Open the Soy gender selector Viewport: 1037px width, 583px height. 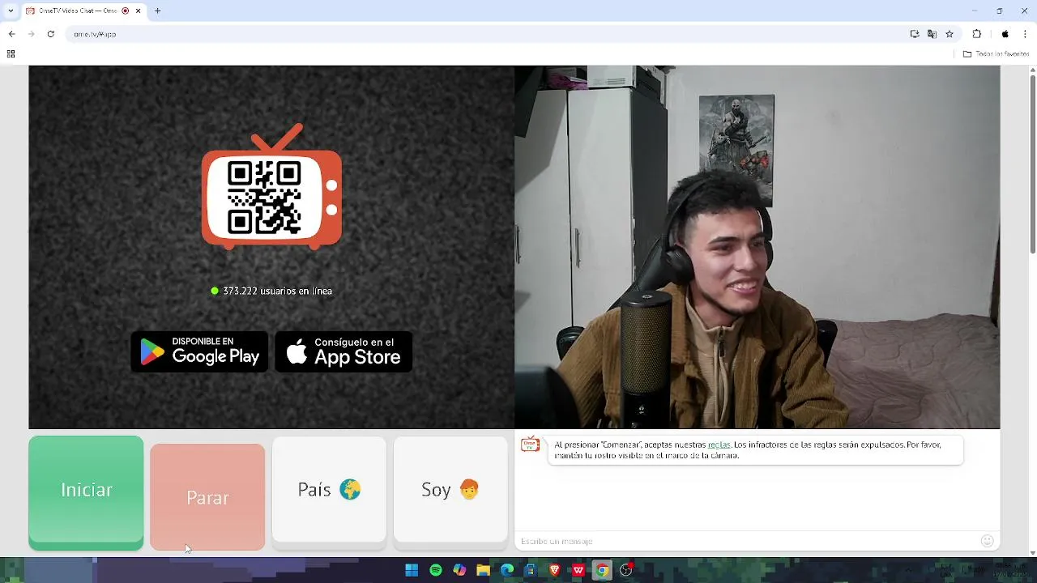[x=450, y=490]
